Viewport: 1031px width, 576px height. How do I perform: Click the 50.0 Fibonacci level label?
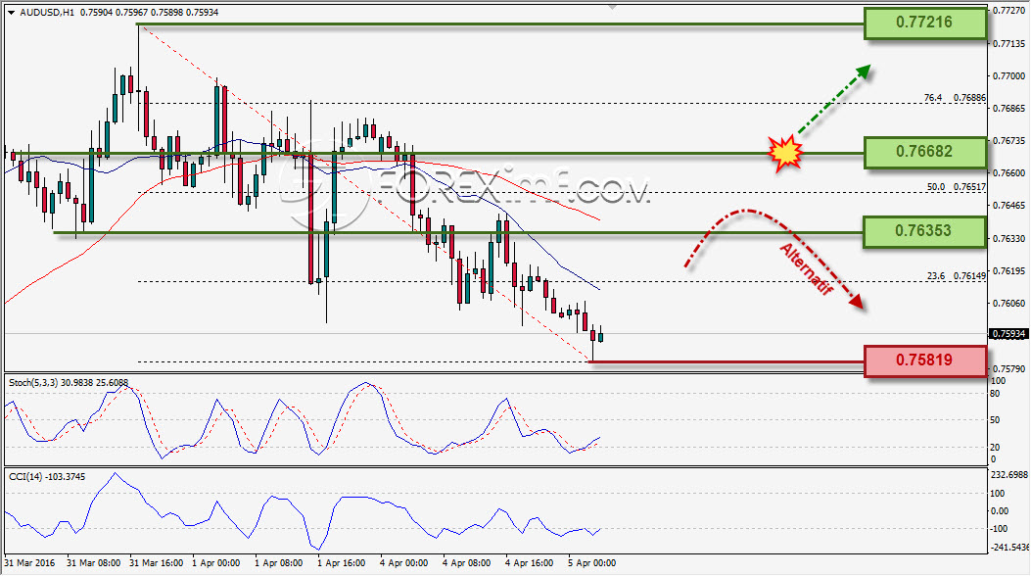[x=936, y=187]
